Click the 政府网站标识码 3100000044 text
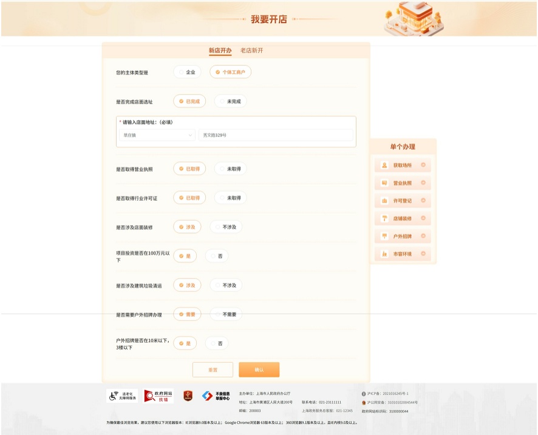The height and width of the screenshot is (435, 538). click(385, 411)
